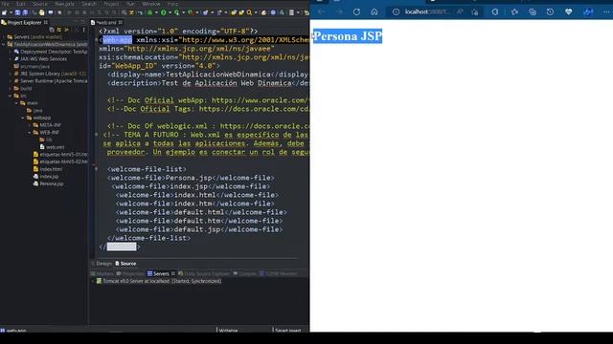
Task: Click the browser Collections icon
Action: pos(533,11)
